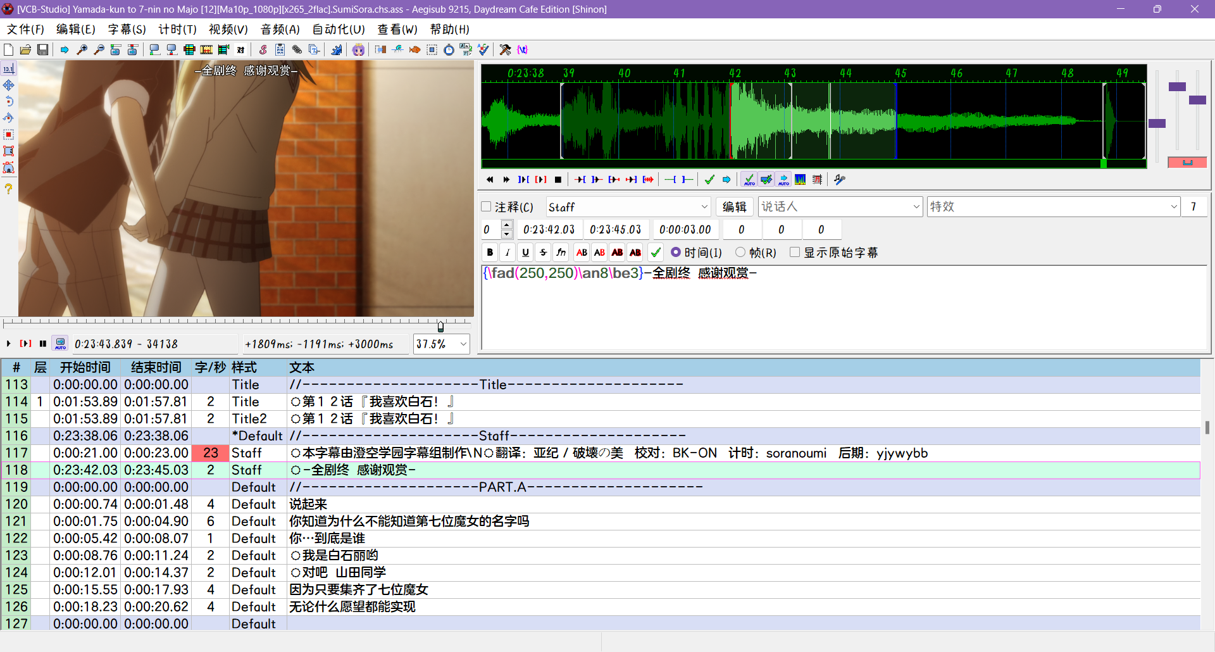Open the Automation scripts manager icon

click(337, 50)
